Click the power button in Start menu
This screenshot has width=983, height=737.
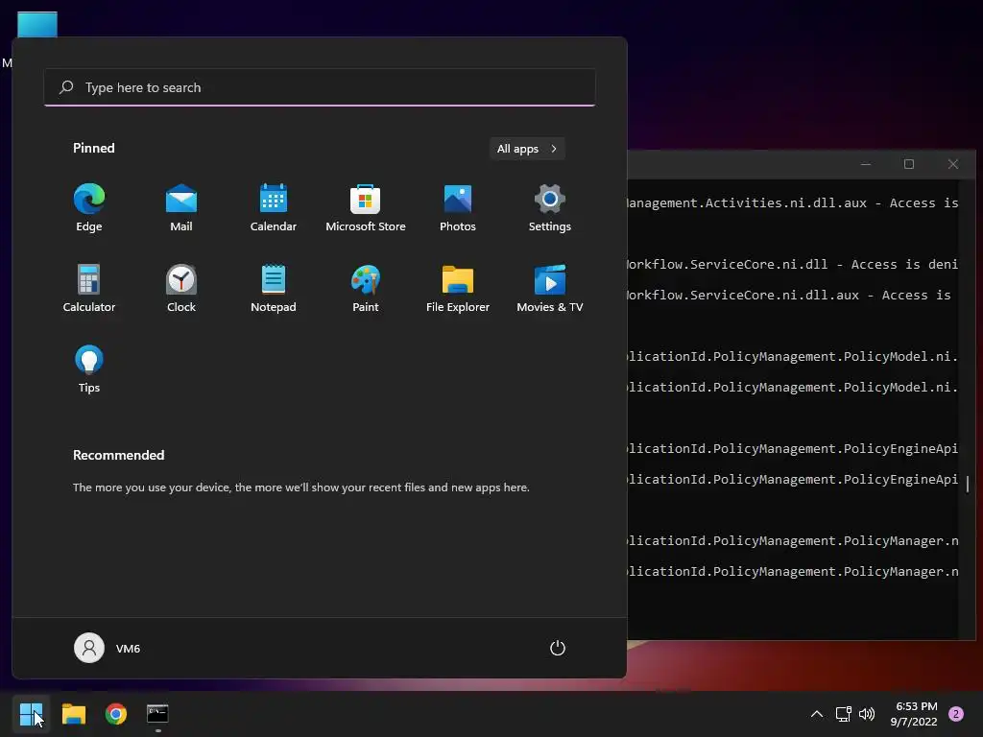point(558,648)
